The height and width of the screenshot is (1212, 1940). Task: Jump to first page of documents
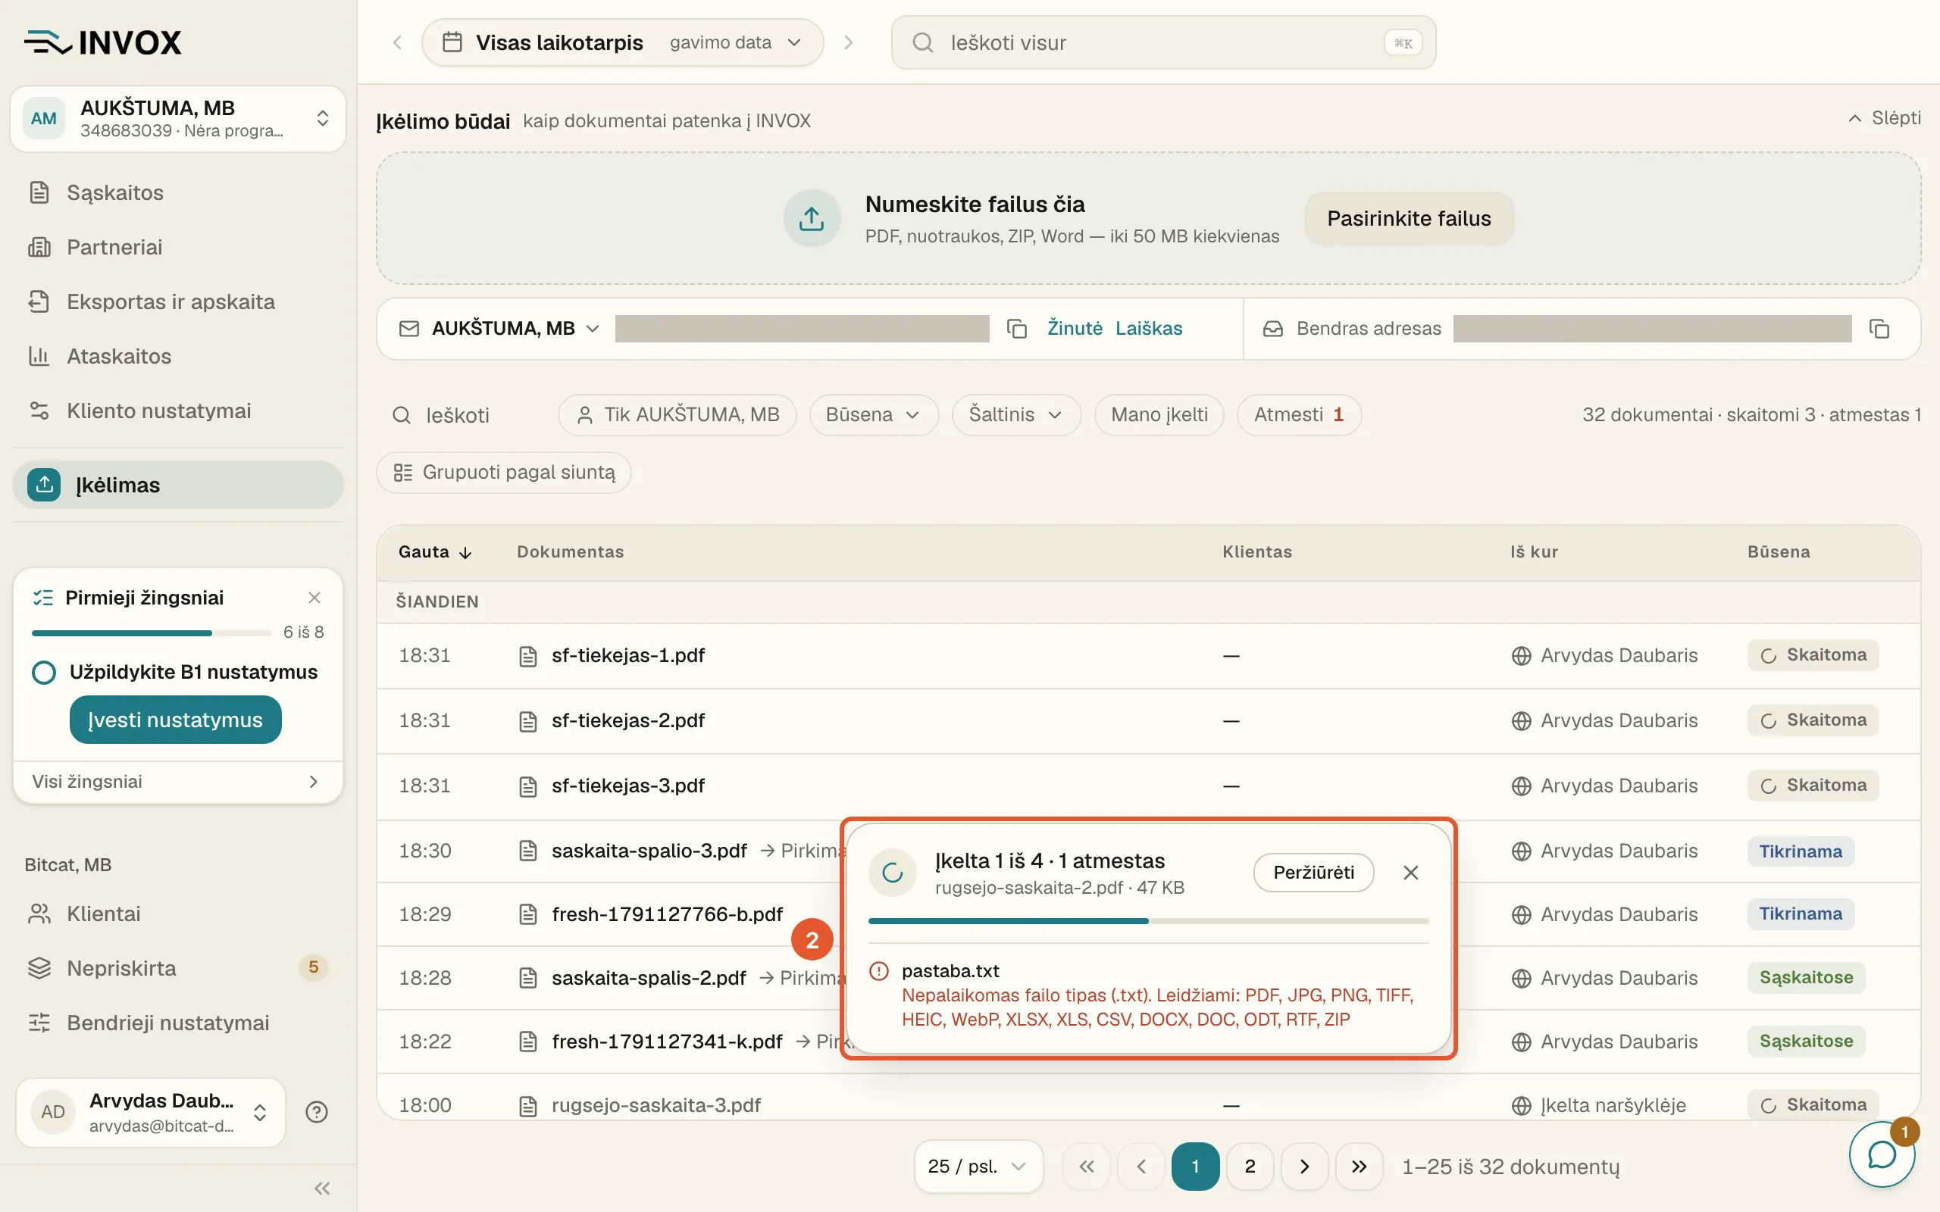click(1086, 1167)
